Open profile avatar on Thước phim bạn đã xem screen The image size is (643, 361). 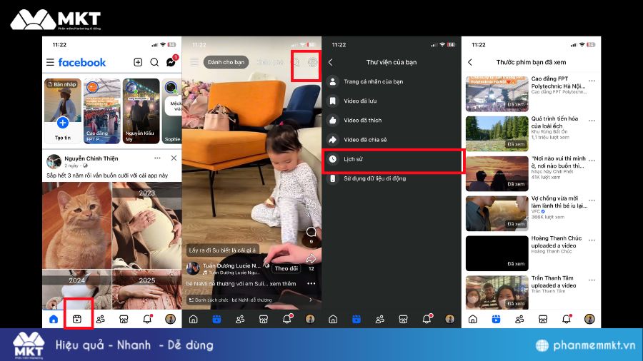point(589,319)
